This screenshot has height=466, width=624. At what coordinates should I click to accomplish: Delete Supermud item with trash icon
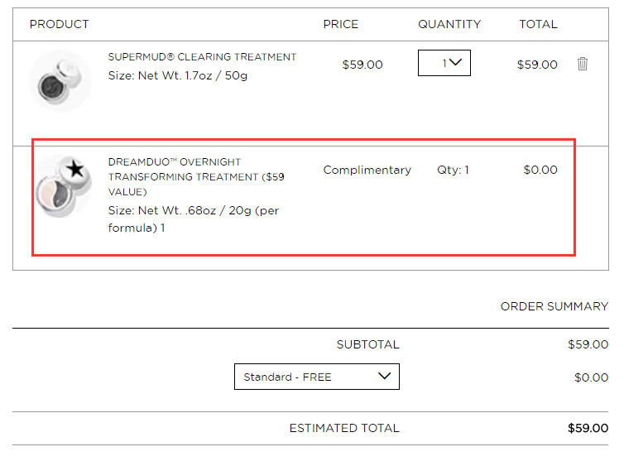pyautogui.click(x=583, y=64)
